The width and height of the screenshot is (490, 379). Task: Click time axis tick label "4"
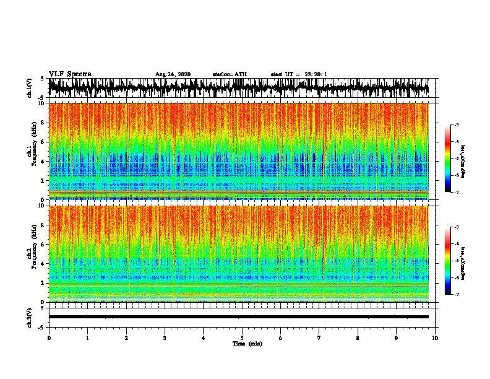(x=204, y=338)
